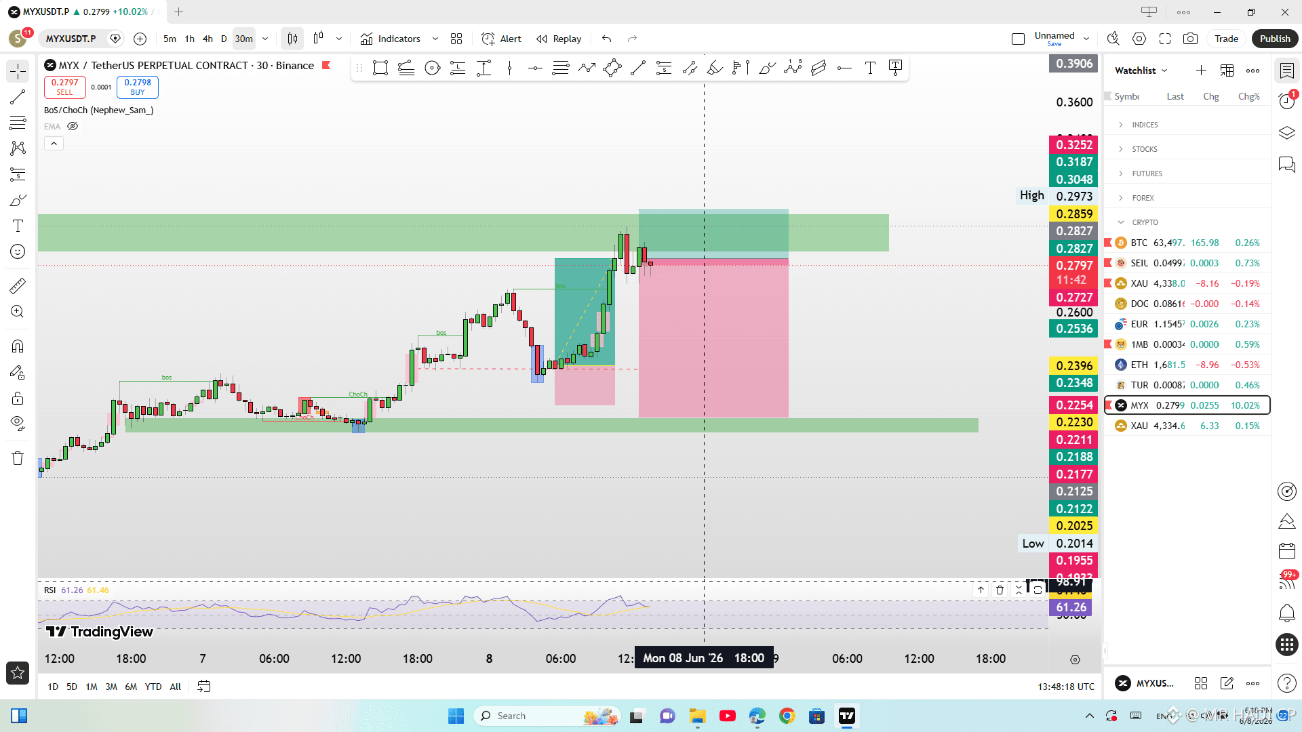Open notifications bell in right sidebar

pyautogui.click(x=1287, y=613)
